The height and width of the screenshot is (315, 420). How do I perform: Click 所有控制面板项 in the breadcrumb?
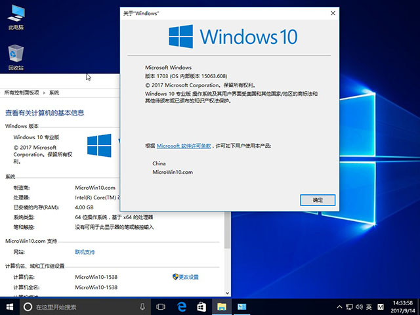(22, 93)
